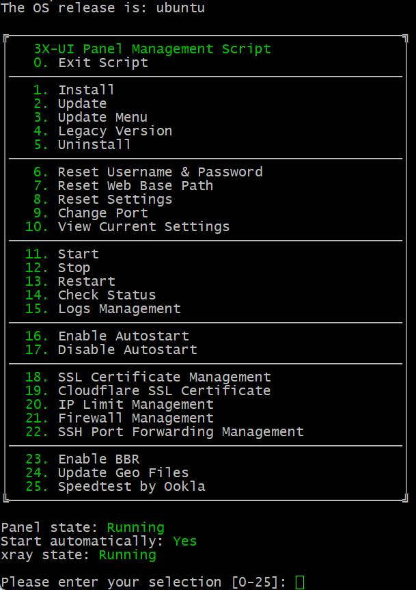
Task: Click the "Check Status" menu line
Action: point(107,295)
